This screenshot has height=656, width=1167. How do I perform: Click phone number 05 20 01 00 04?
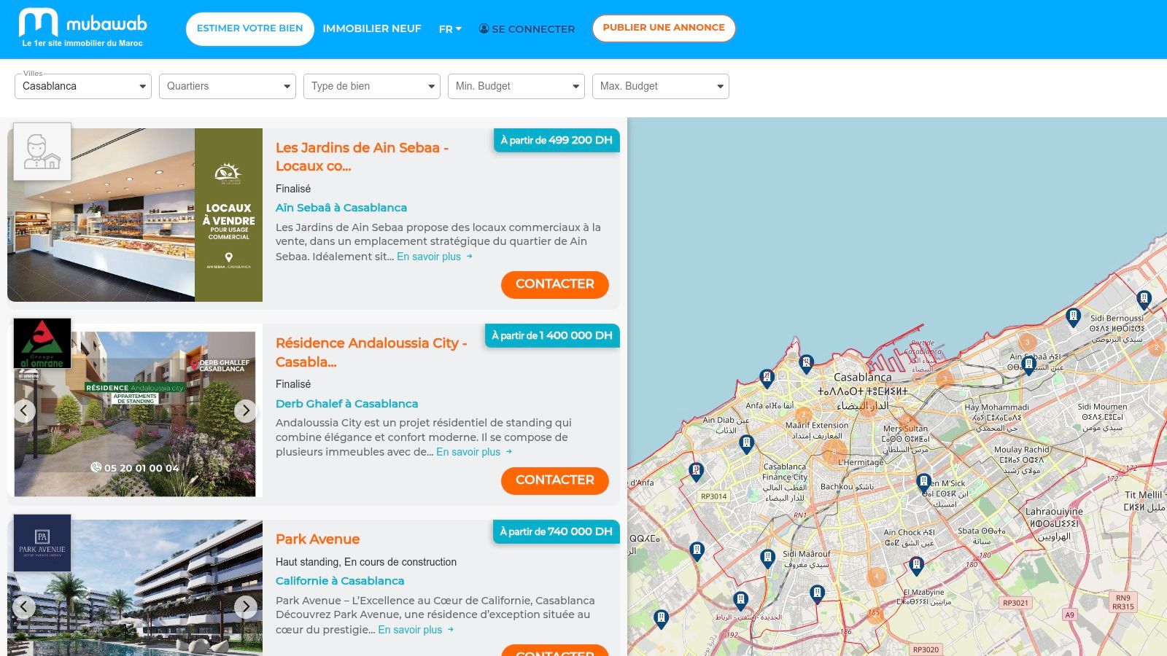(x=141, y=468)
